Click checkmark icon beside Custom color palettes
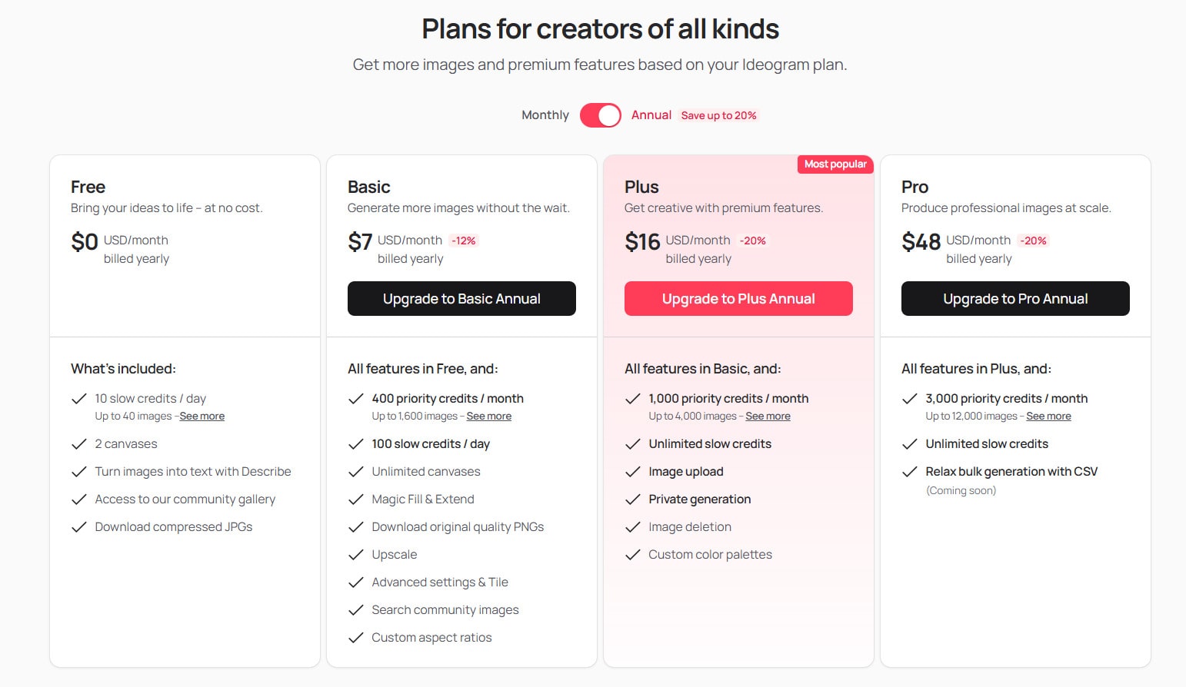 click(632, 554)
